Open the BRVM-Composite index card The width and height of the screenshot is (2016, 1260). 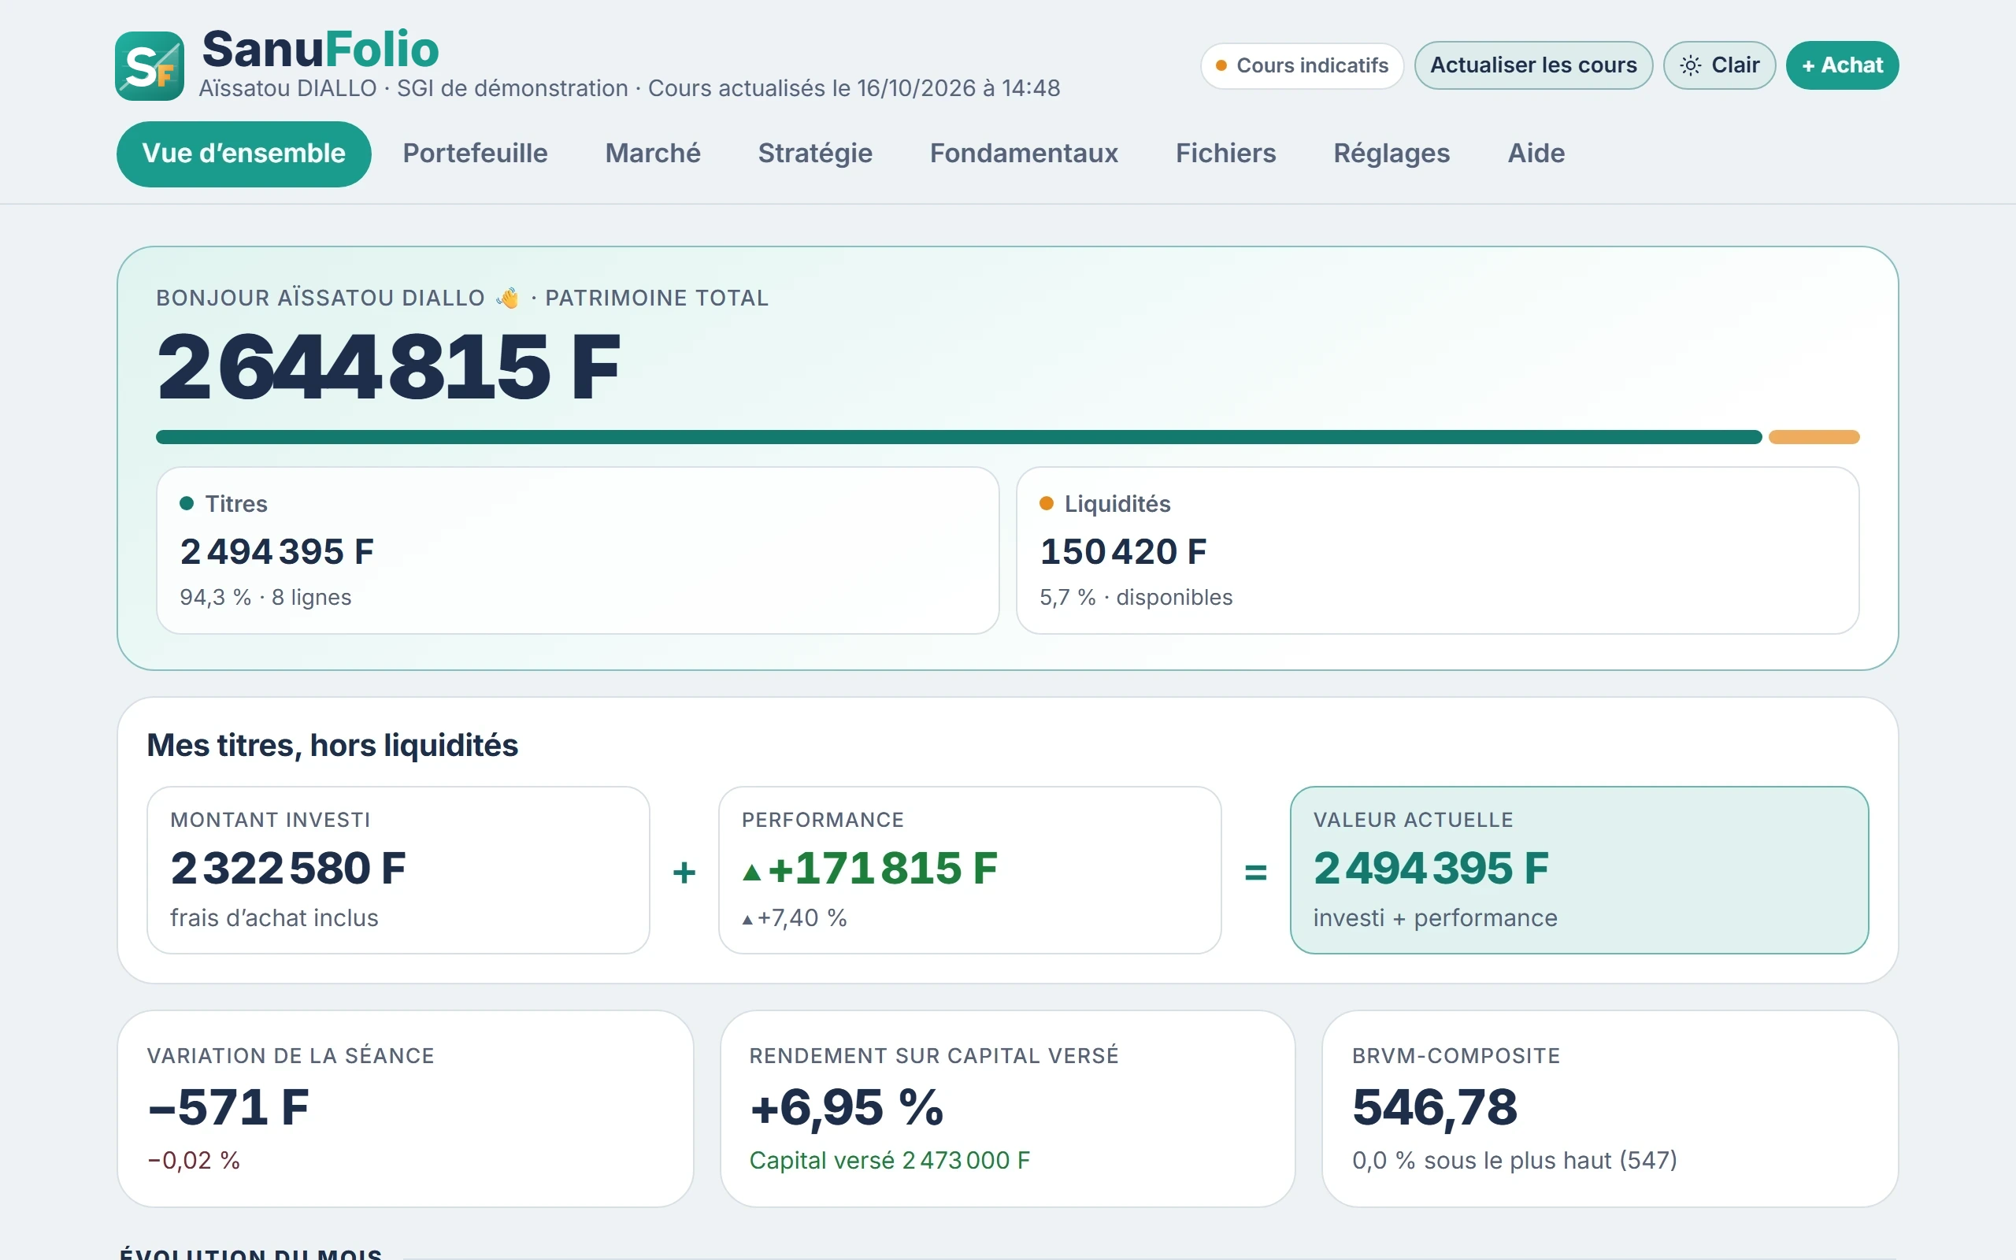click(x=1610, y=1108)
